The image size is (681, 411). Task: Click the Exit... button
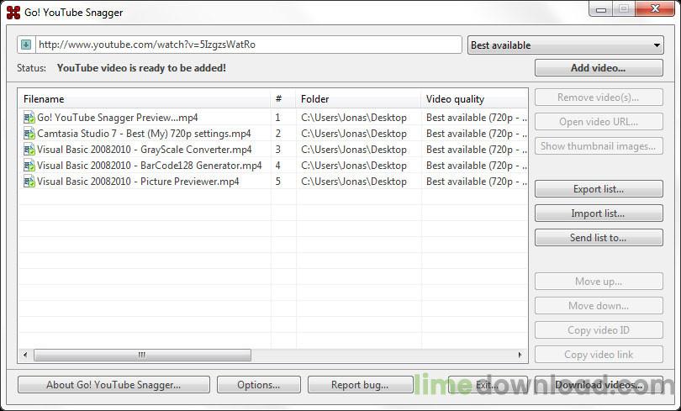(x=488, y=385)
